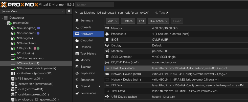The height and width of the screenshot is (102, 248).
Task: Click TPM State drive icon
Action: click(107, 91)
